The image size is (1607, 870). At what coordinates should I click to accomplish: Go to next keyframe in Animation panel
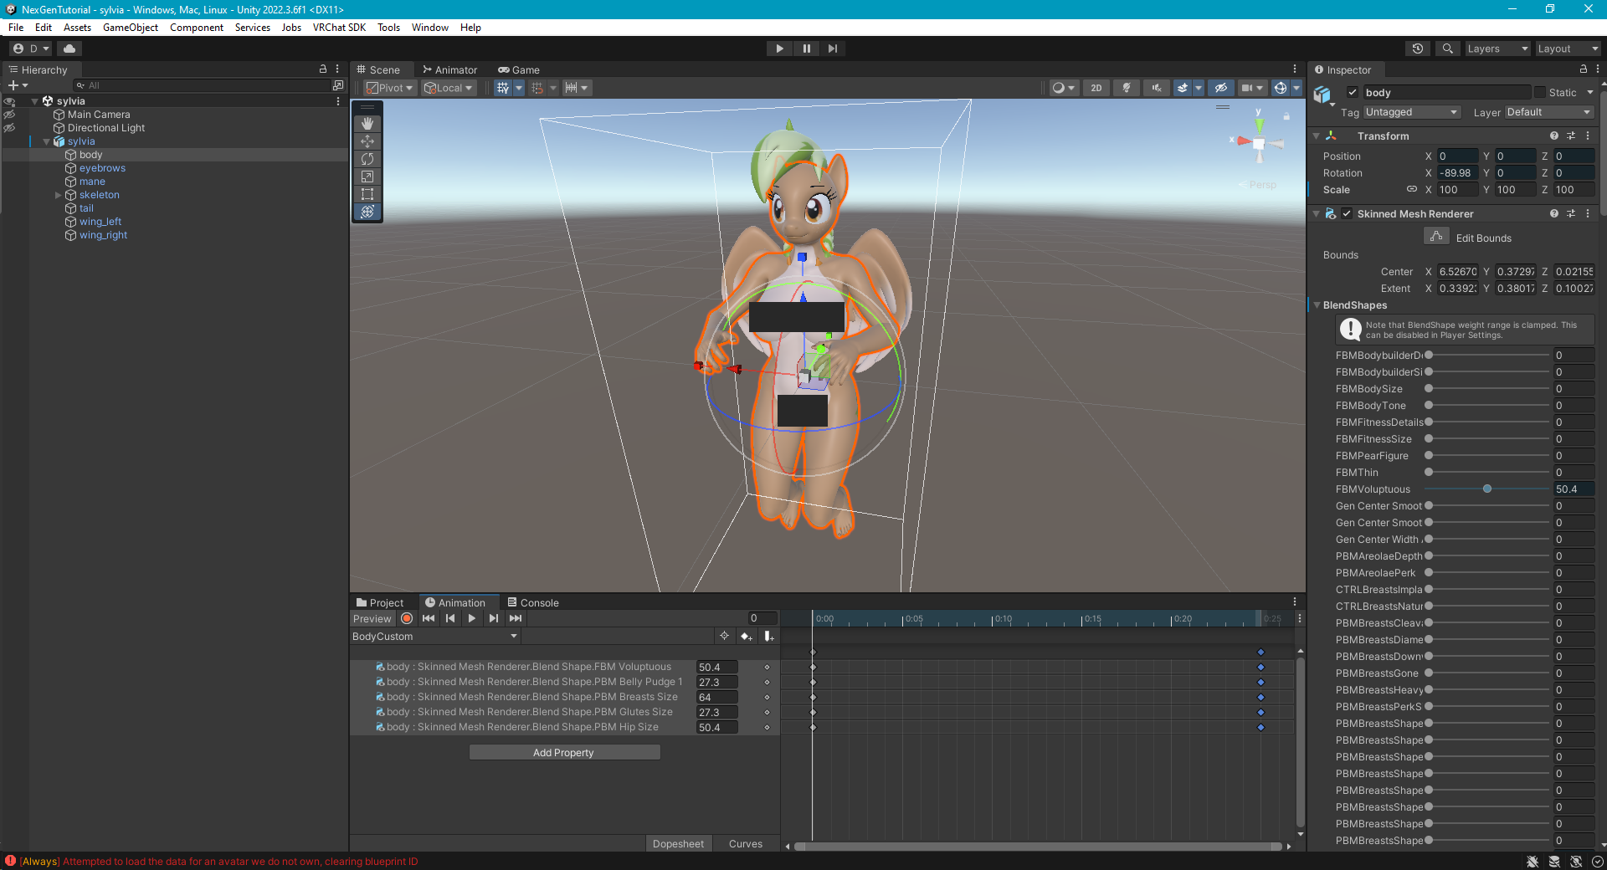point(494,618)
